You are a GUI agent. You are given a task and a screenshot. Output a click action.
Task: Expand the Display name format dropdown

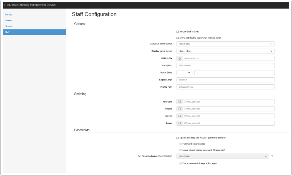225,51
